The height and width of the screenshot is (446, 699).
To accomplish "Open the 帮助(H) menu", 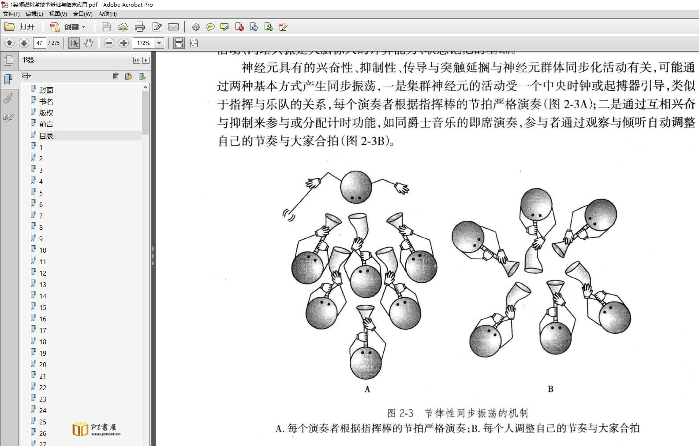I will coord(108,14).
